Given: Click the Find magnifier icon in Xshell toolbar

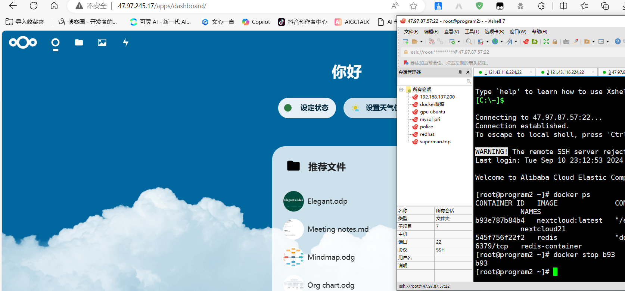Looking at the screenshot, I should pos(469,41).
